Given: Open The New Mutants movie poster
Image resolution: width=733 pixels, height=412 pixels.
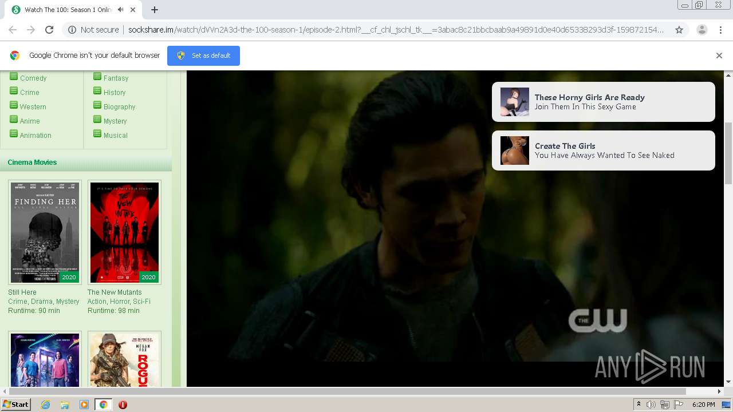Looking at the screenshot, I should coord(124,232).
